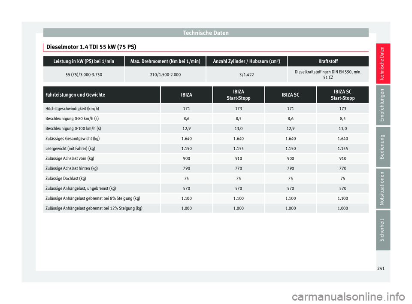Go to the Bedienung side tab
This screenshot has width=412, height=304.
pyautogui.click(x=383, y=147)
